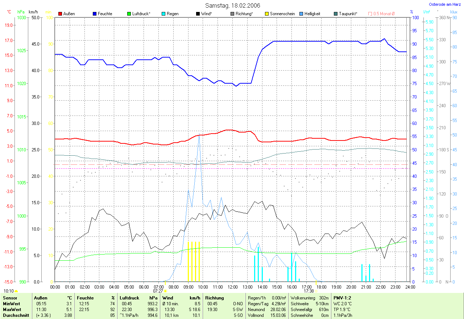Select the Sensor column header
The height and width of the screenshot is (319, 464).
(9, 298)
